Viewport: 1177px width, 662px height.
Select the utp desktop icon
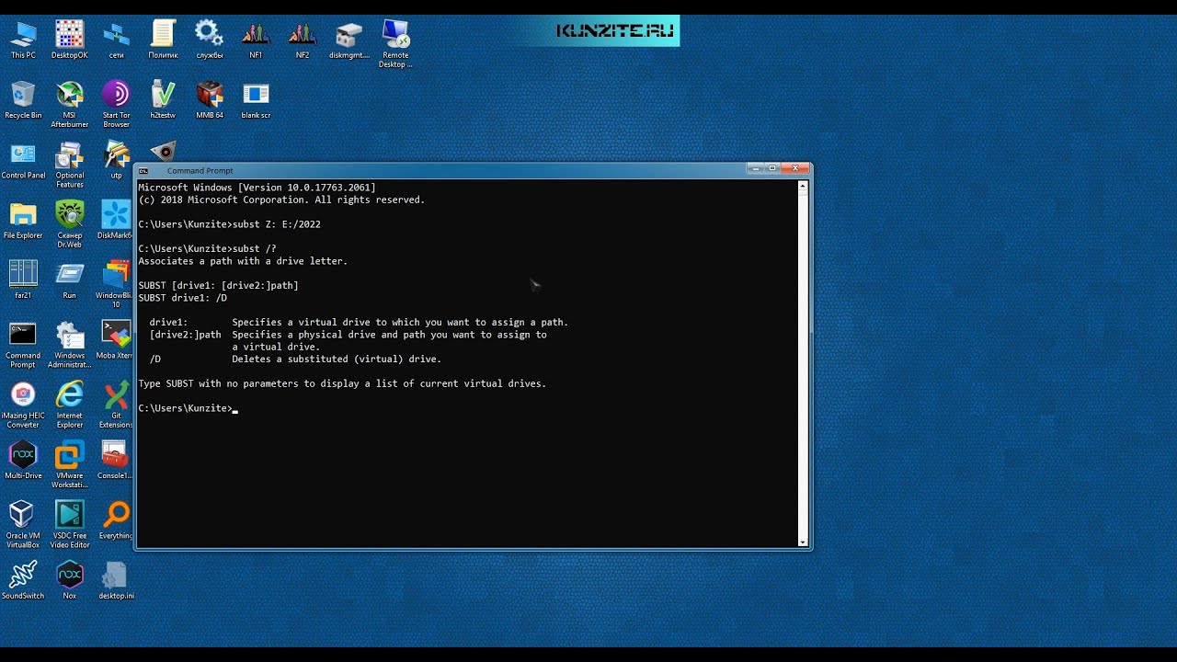pyautogui.click(x=117, y=160)
